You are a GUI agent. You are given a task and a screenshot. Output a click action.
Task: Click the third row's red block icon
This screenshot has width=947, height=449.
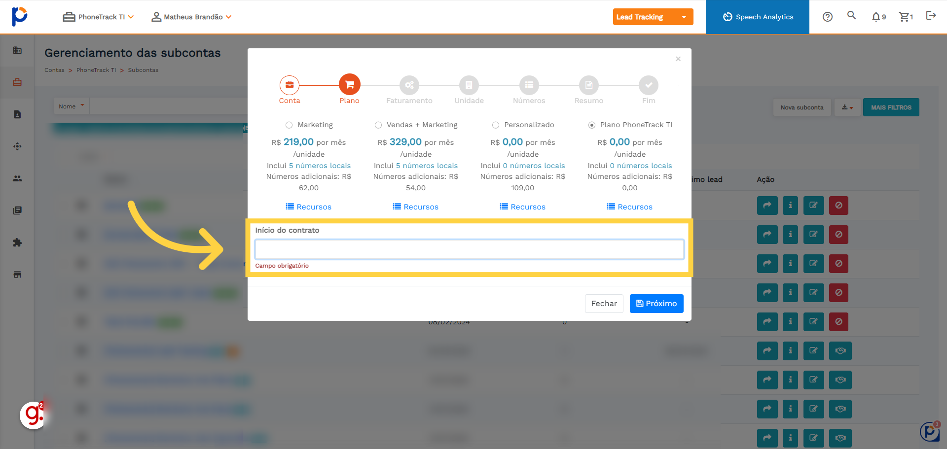tap(838, 264)
